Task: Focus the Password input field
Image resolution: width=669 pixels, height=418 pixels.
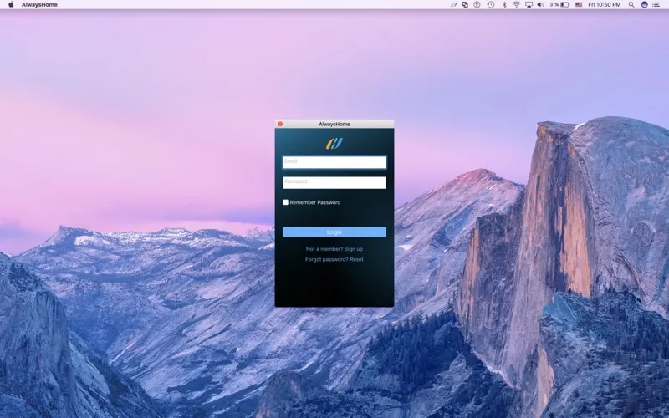Action: [334, 182]
